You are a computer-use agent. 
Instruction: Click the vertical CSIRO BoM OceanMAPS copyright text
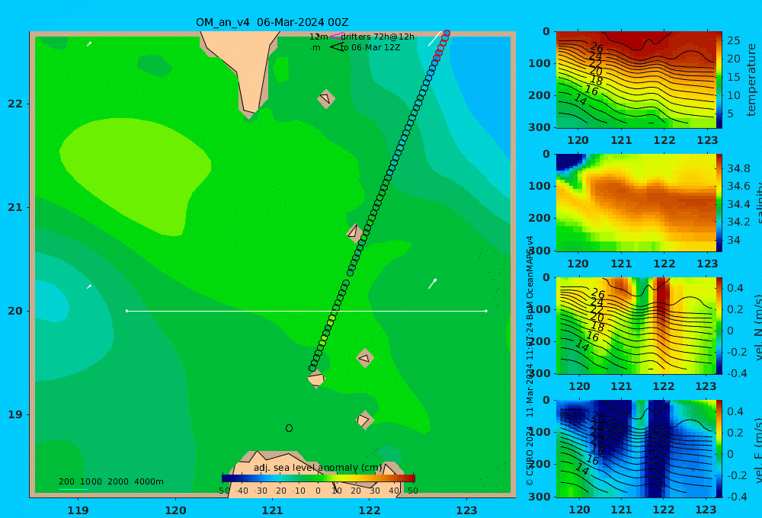coord(530,360)
